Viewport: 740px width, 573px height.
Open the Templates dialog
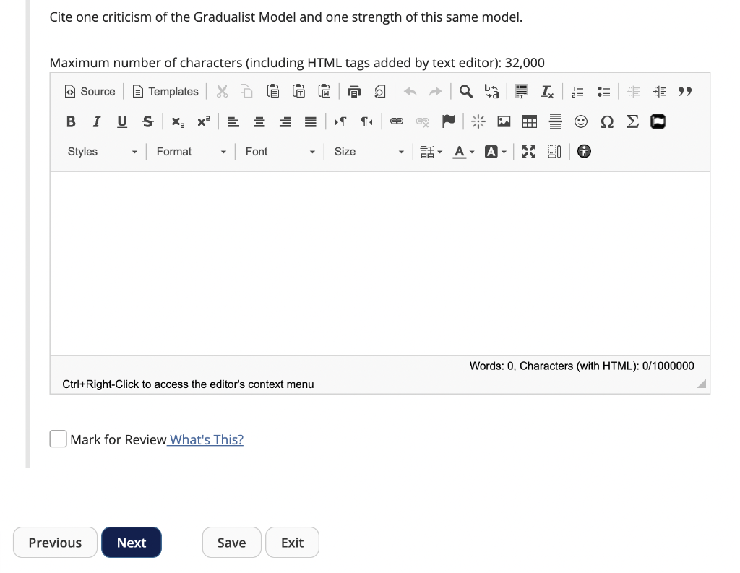coord(165,91)
